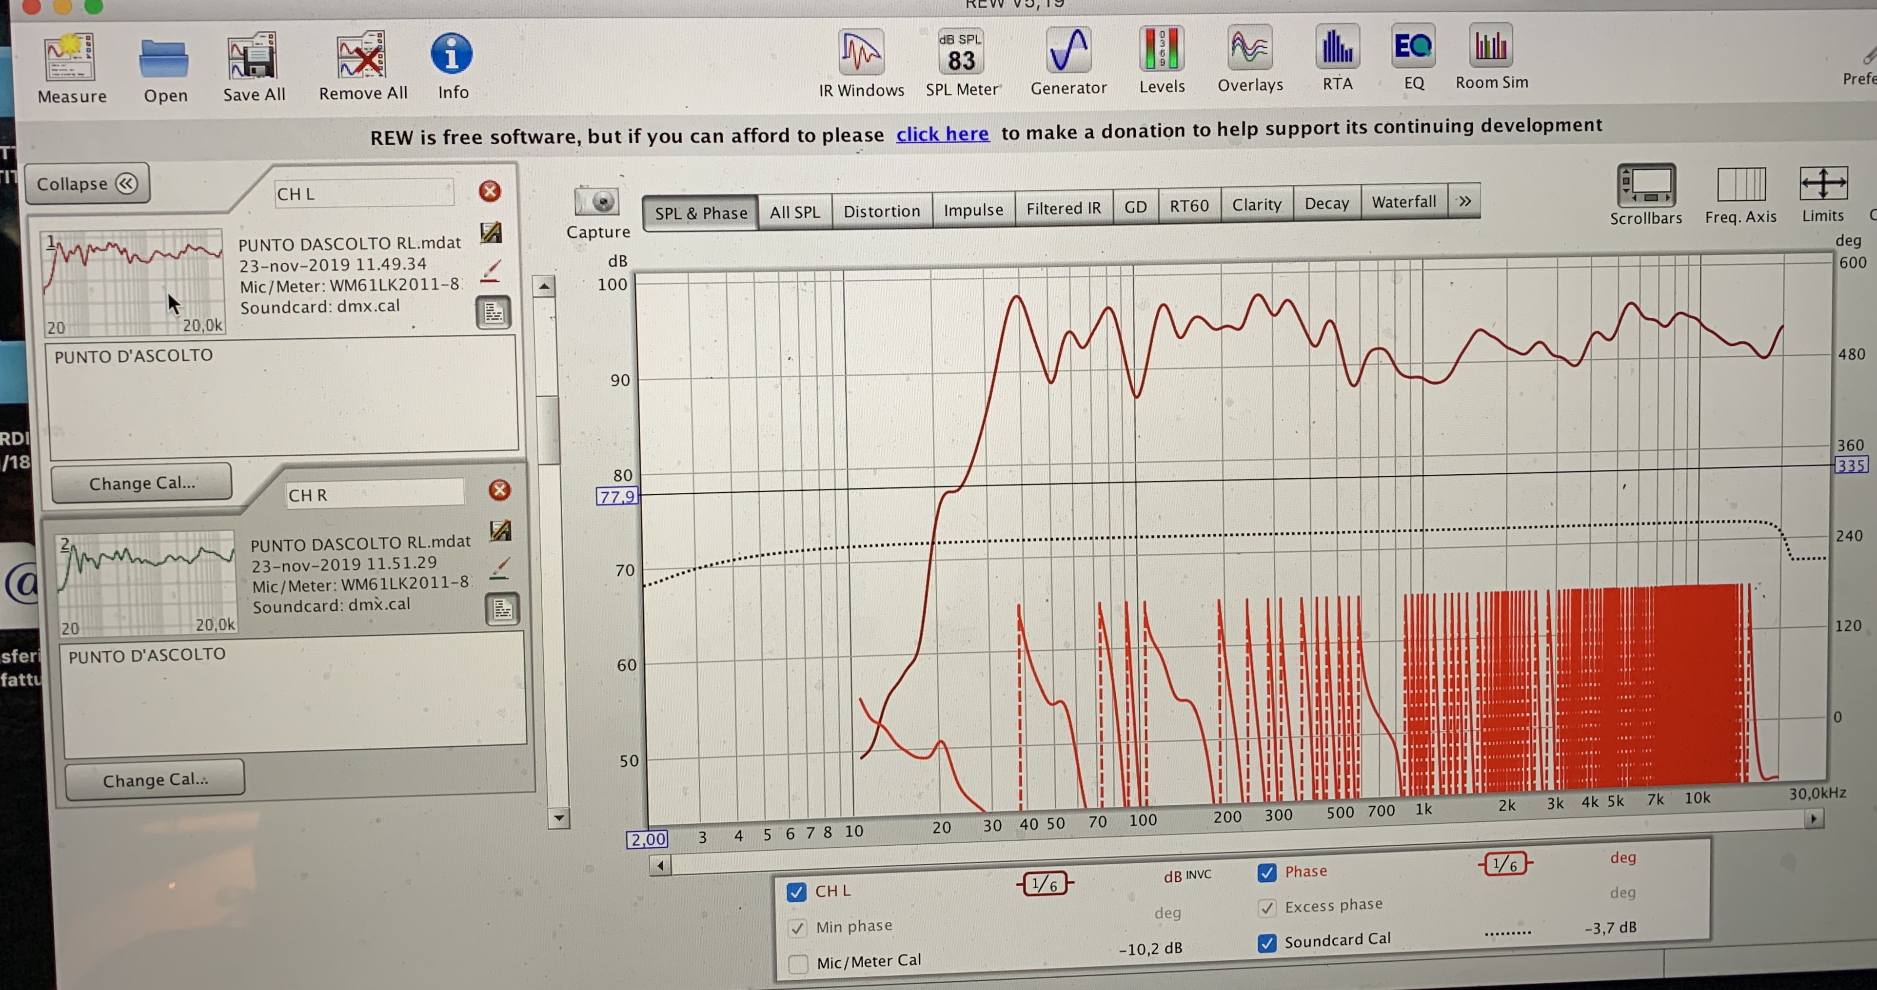The width and height of the screenshot is (1877, 990).
Task: Collapse the measurements panel
Action: [x=87, y=184]
